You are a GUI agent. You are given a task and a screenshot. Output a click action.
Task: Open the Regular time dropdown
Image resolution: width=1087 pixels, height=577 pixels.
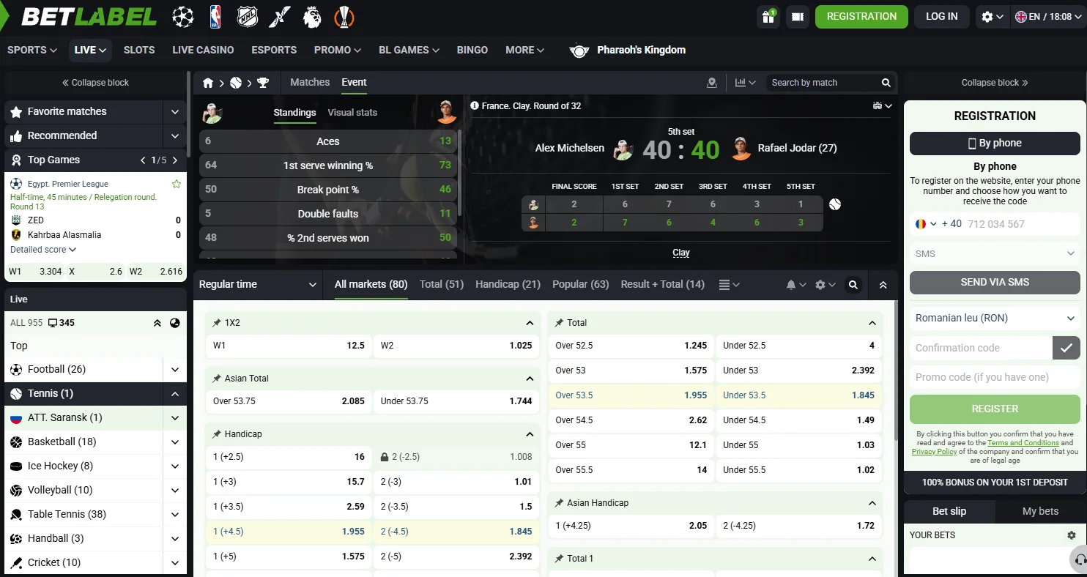[258, 285]
